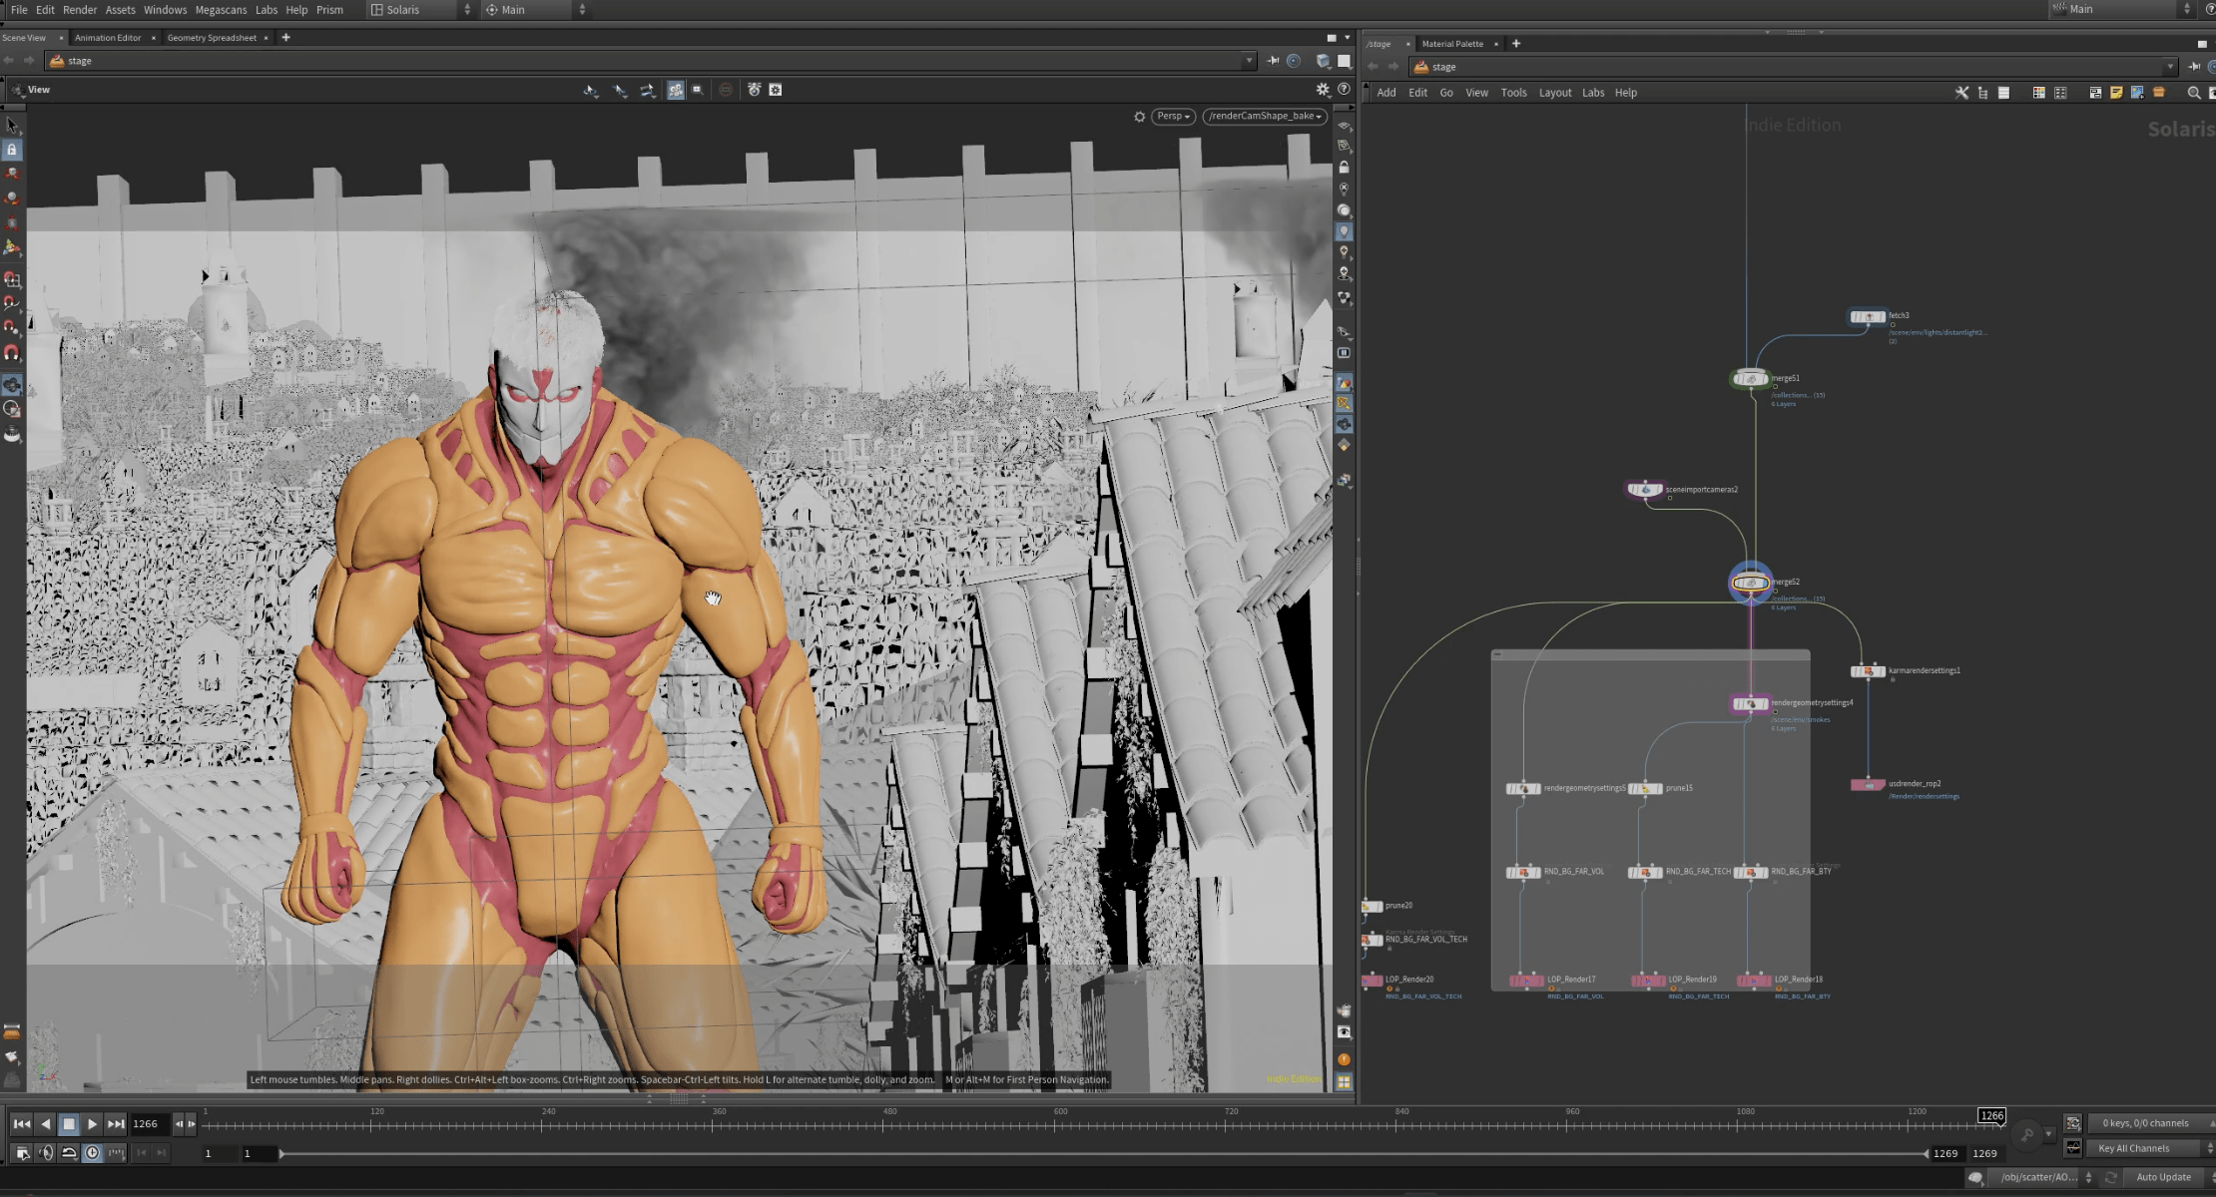Open the Solaris desktop dropdown
Screen dimensions: 2216x1197
tap(419, 10)
